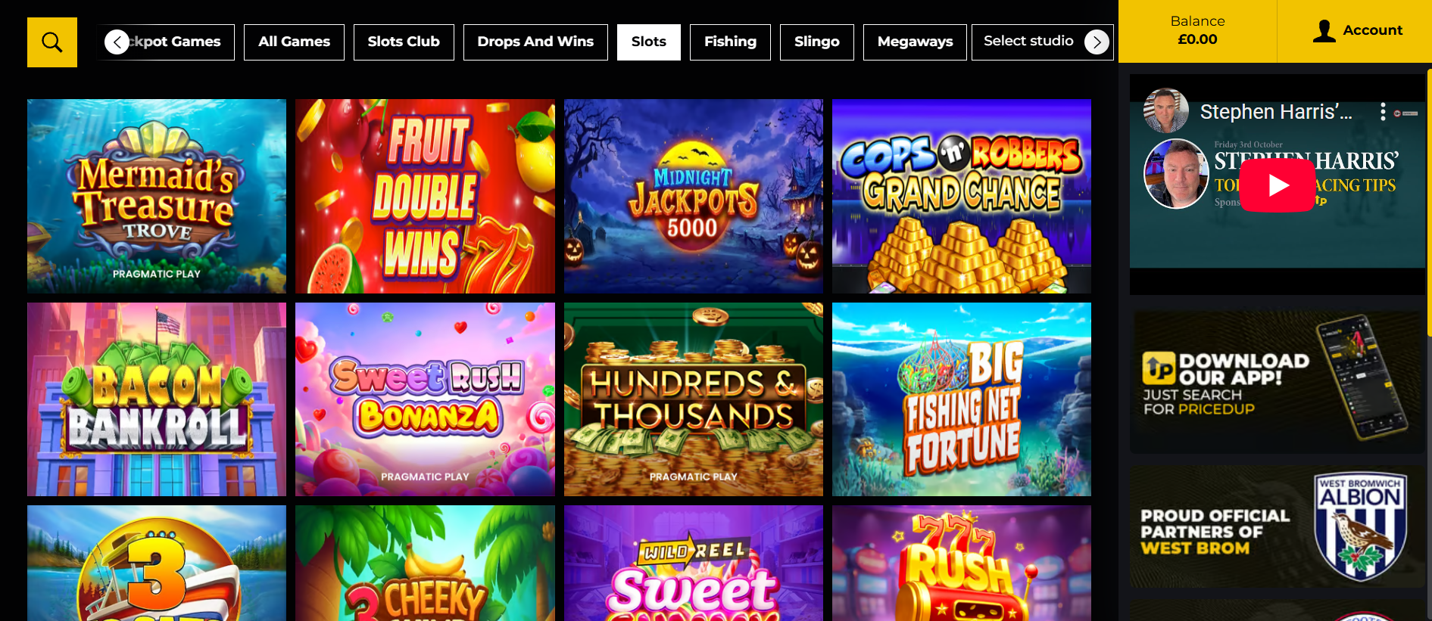This screenshot has width=1432, height=621.
Task: View the Balance £0.00 panel
Action: [x=1197, y=31]
